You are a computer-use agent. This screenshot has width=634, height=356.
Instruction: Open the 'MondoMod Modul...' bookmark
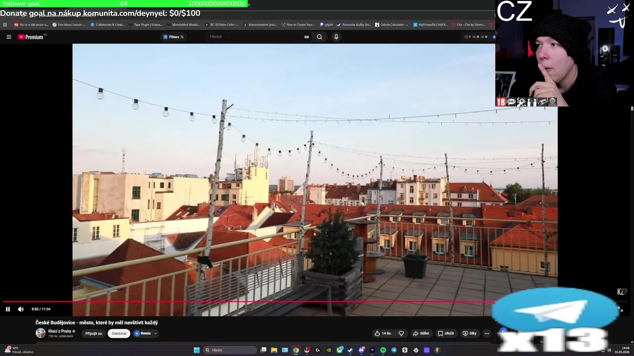click(184, 25)
